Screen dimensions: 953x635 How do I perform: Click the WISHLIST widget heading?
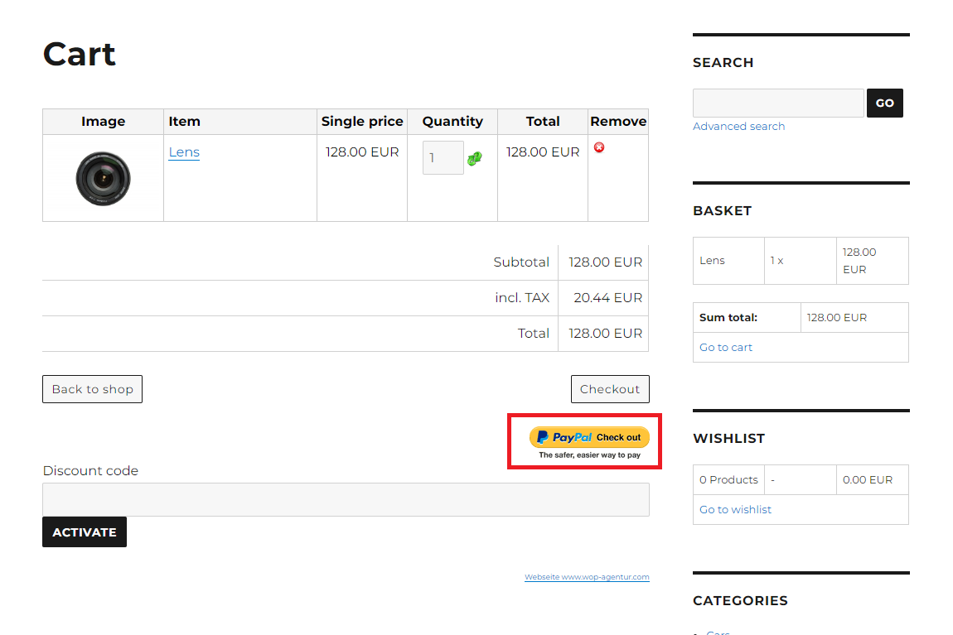tap(728, 438)
